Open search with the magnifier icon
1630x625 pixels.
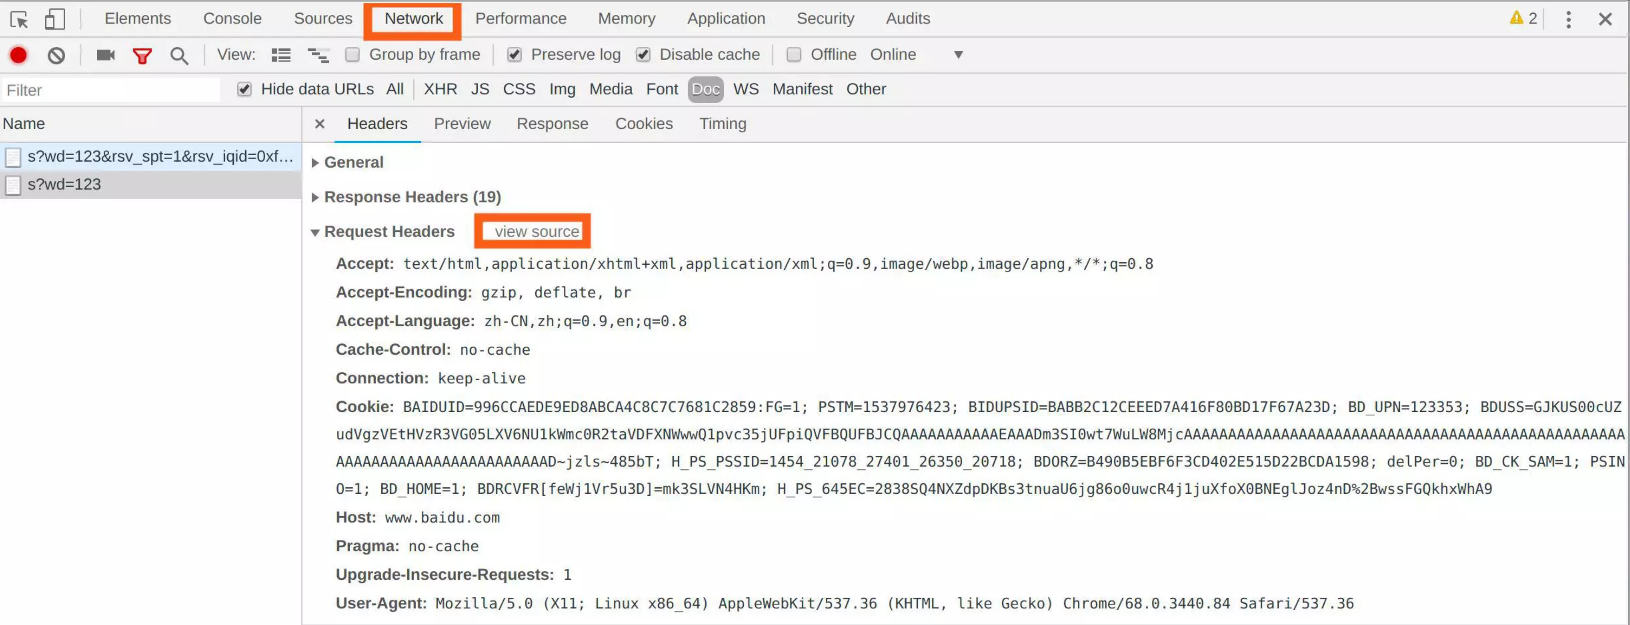[179, 56]
